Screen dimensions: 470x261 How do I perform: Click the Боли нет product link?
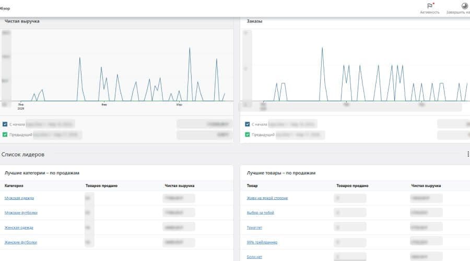(x=255, y=257)
